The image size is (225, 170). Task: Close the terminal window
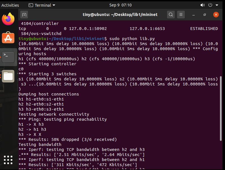click(216, 15)
